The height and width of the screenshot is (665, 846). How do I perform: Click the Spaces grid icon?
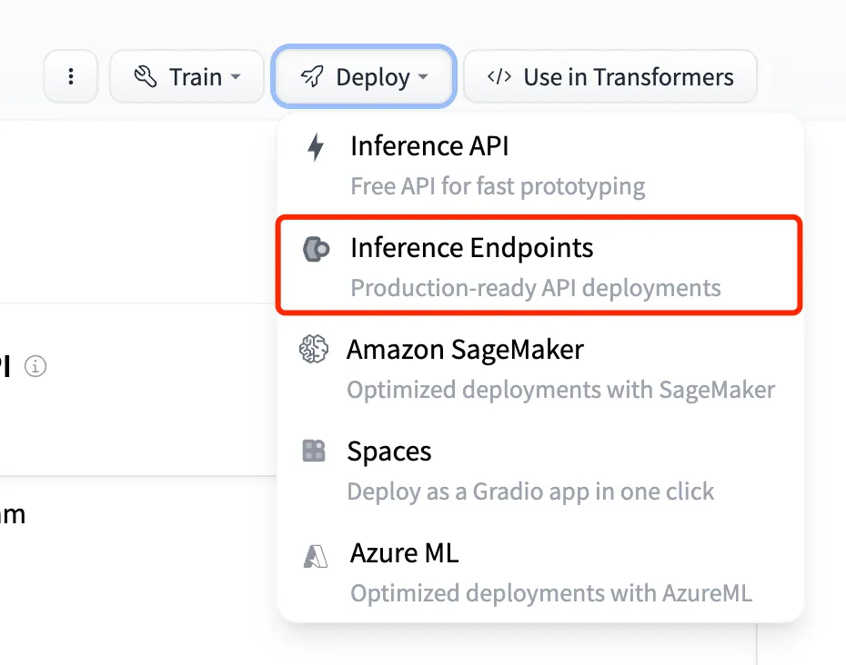pos(314,451)
